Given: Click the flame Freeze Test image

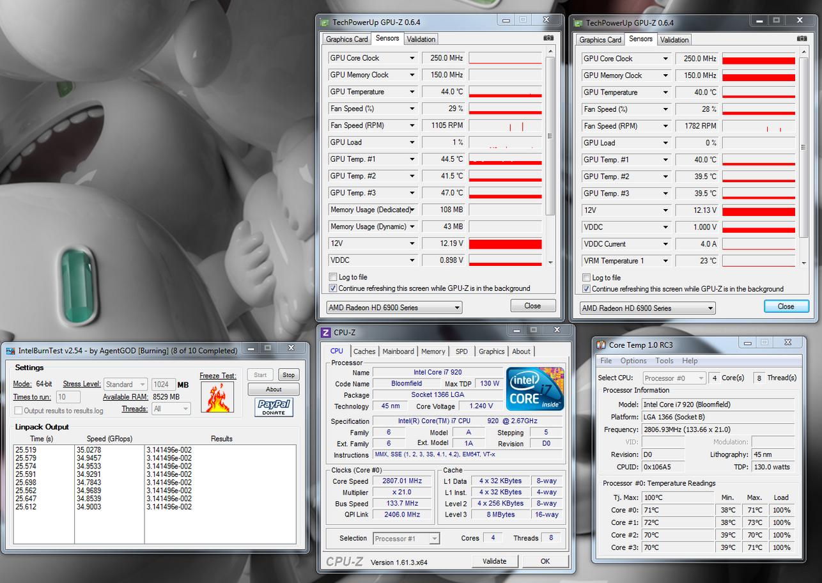Looking at the screenshot, I should [x=217, y=397].
